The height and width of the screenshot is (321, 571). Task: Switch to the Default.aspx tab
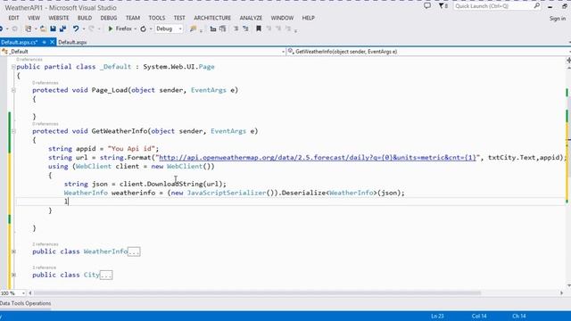click(x=72, y=42)
